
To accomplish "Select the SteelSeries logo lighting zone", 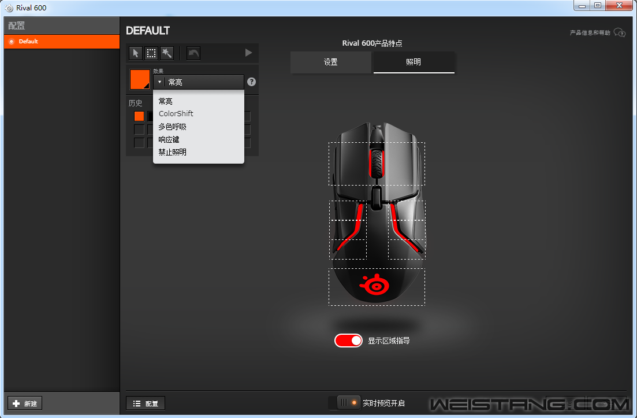I will 377,287.
